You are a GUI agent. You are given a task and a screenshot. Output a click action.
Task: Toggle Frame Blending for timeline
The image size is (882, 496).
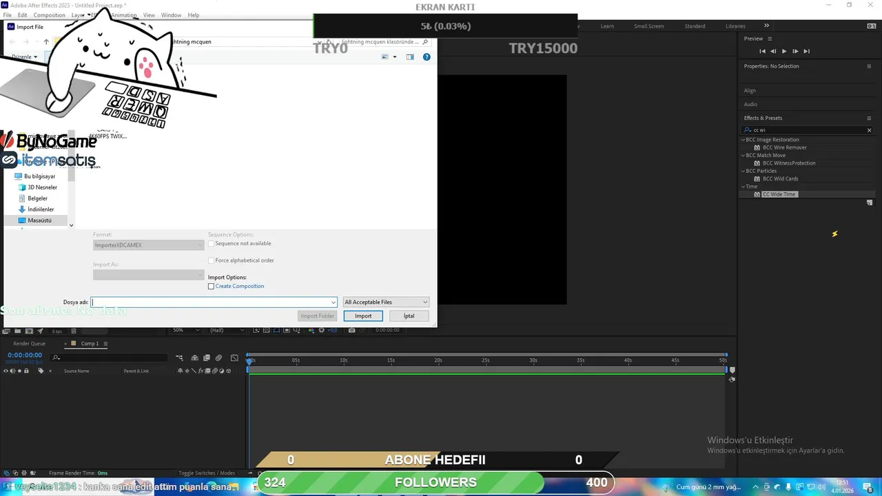pos(207,358)
